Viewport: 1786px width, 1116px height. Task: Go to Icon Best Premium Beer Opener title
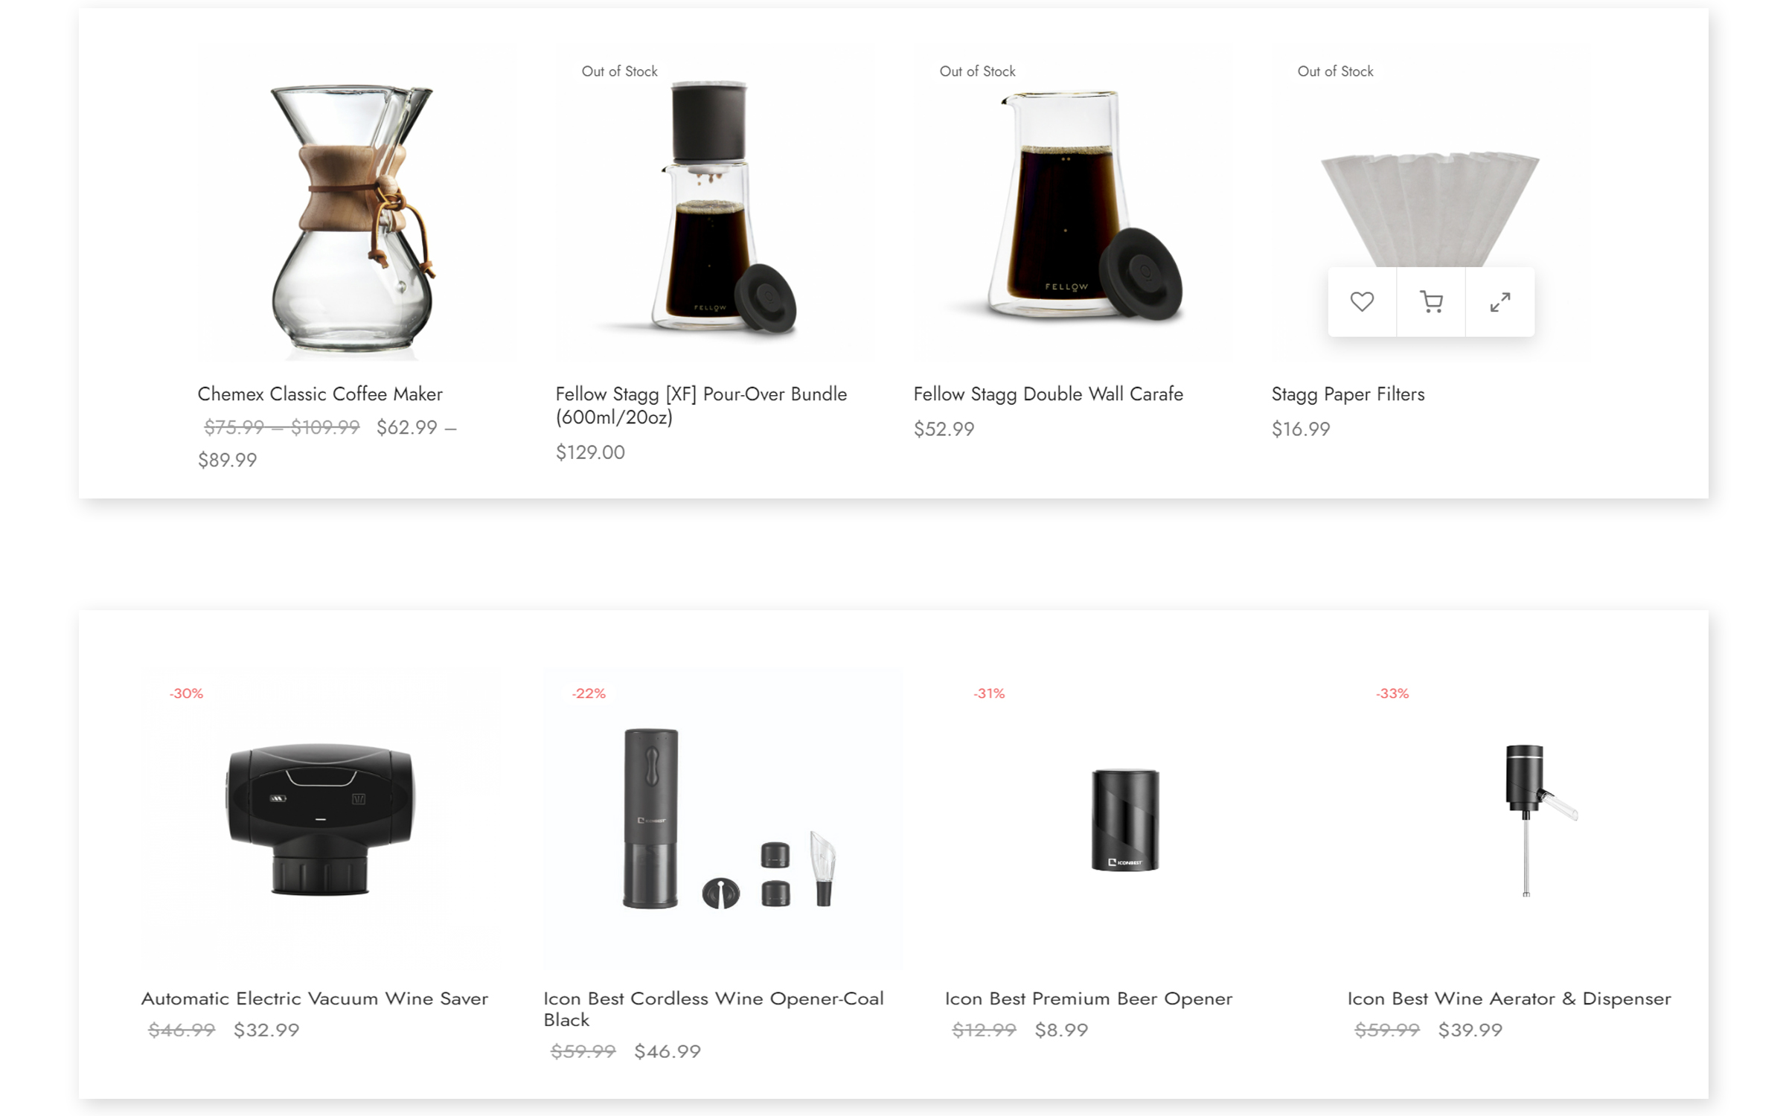pyautogui.click(x=1089, y=998)
